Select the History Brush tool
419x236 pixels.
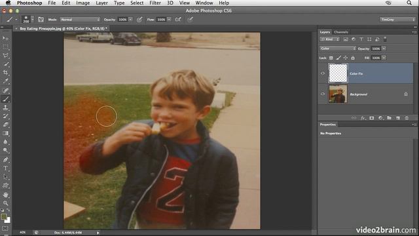[x=5, y=116]
